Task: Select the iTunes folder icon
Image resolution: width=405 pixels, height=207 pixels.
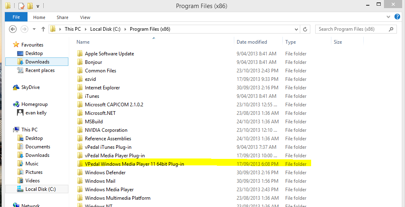Action: click(x=80, y=97)
